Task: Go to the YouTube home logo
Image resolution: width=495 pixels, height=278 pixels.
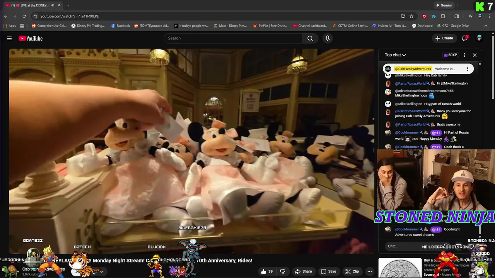Action: [x=31, y=38]
